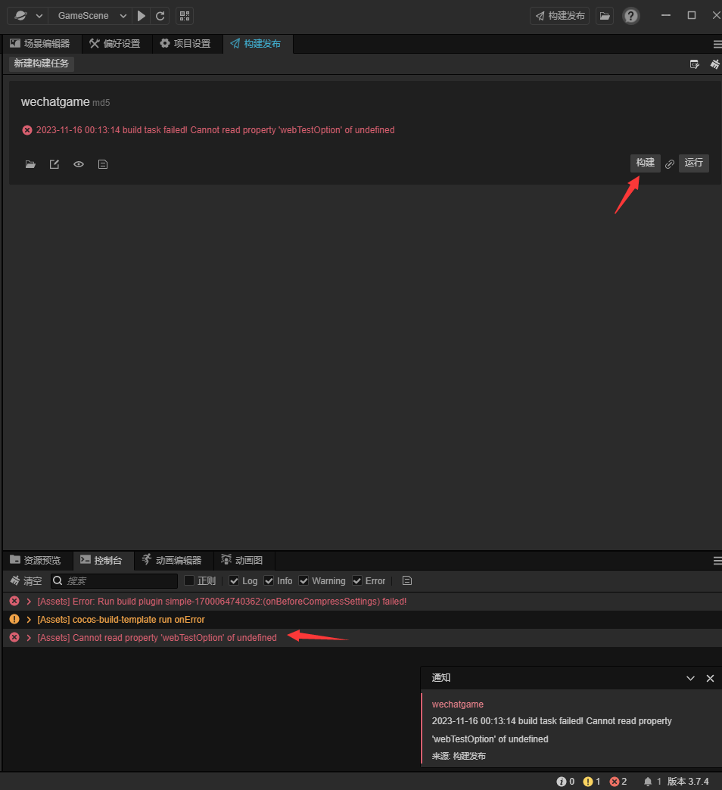Click the build log settings icon beside broom
The height and width of the screenshot is (790, 722).
click(x=694, y=64)
